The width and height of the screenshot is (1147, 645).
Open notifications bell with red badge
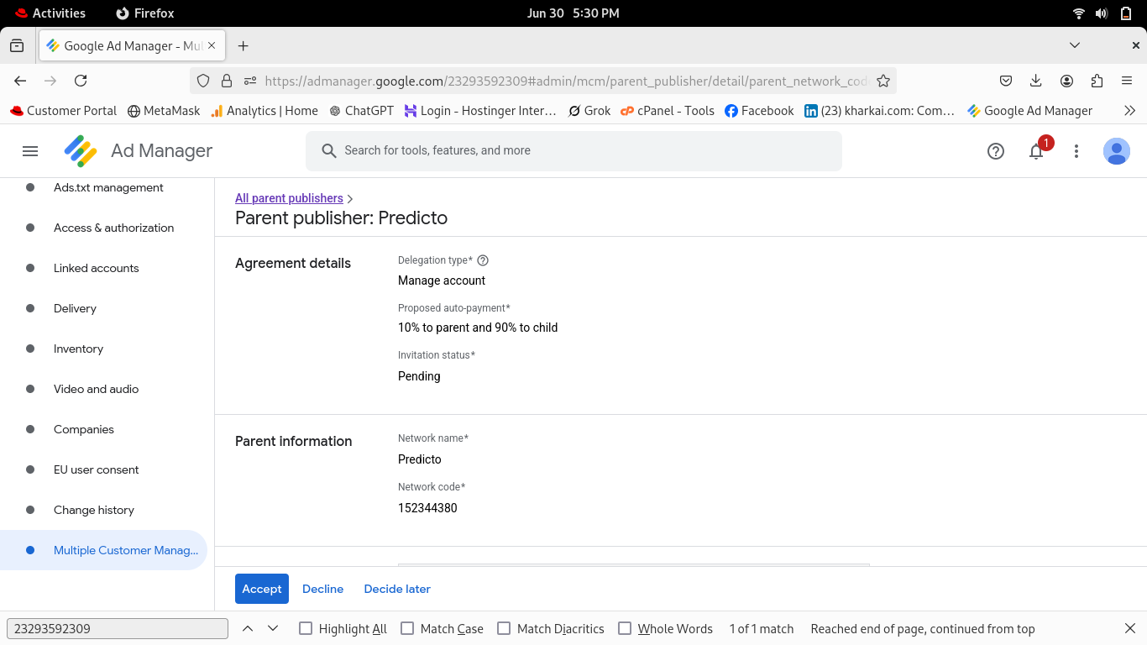(1037, 151)
